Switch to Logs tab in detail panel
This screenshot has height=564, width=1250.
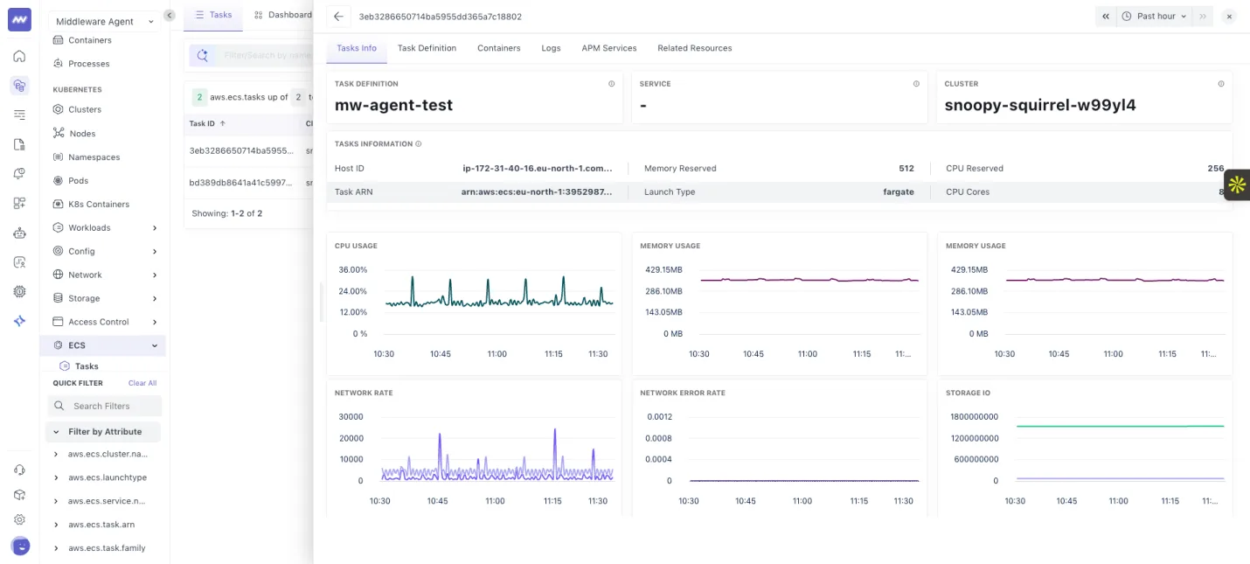click(x=551, y=48)
